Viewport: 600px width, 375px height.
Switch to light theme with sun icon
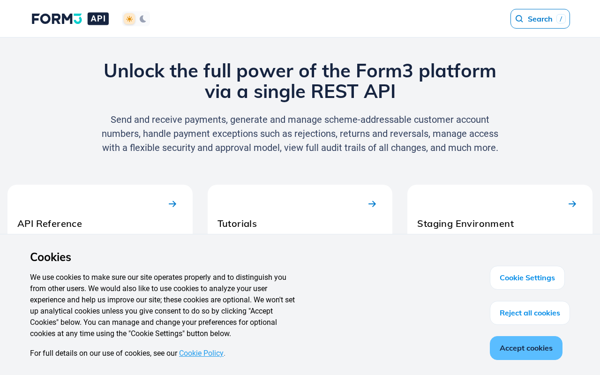coord(129,19)
